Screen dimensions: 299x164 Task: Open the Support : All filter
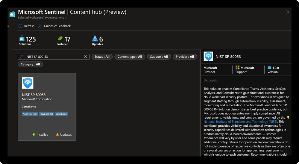click(159, 57)
